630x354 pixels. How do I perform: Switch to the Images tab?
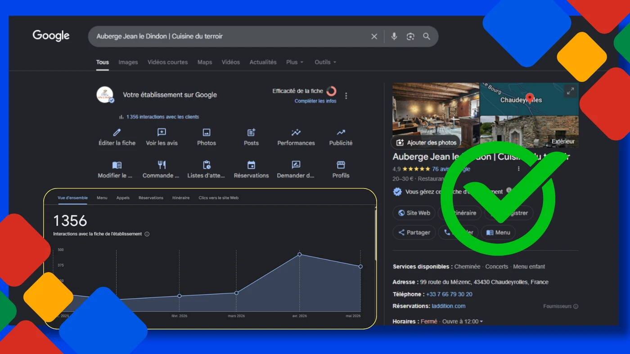point(128,62)
